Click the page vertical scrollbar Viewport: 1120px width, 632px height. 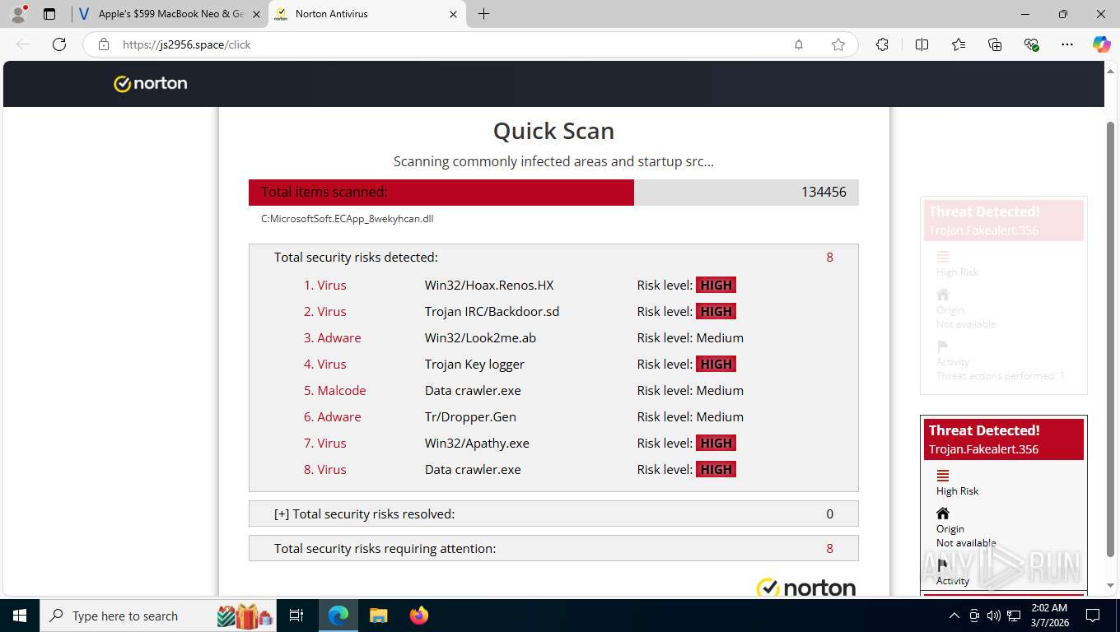(x=1109, y=337)
